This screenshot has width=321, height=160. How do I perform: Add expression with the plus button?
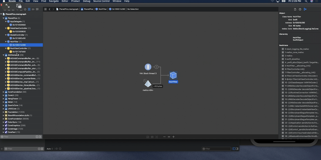(x=2, y=149)
